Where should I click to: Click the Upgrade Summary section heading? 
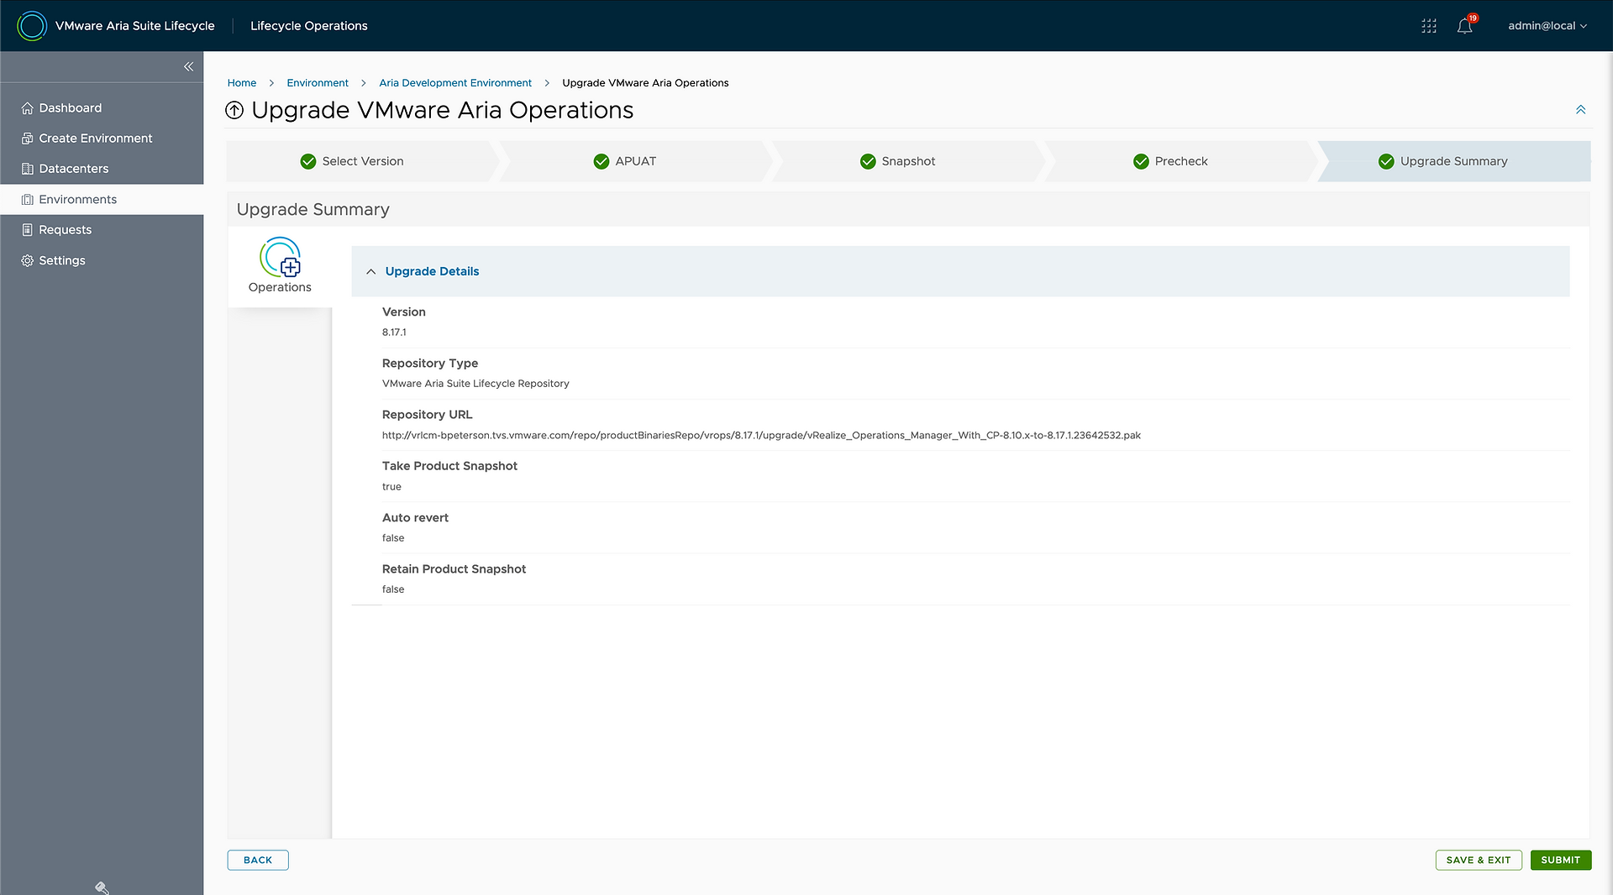(x=313, y=210)
